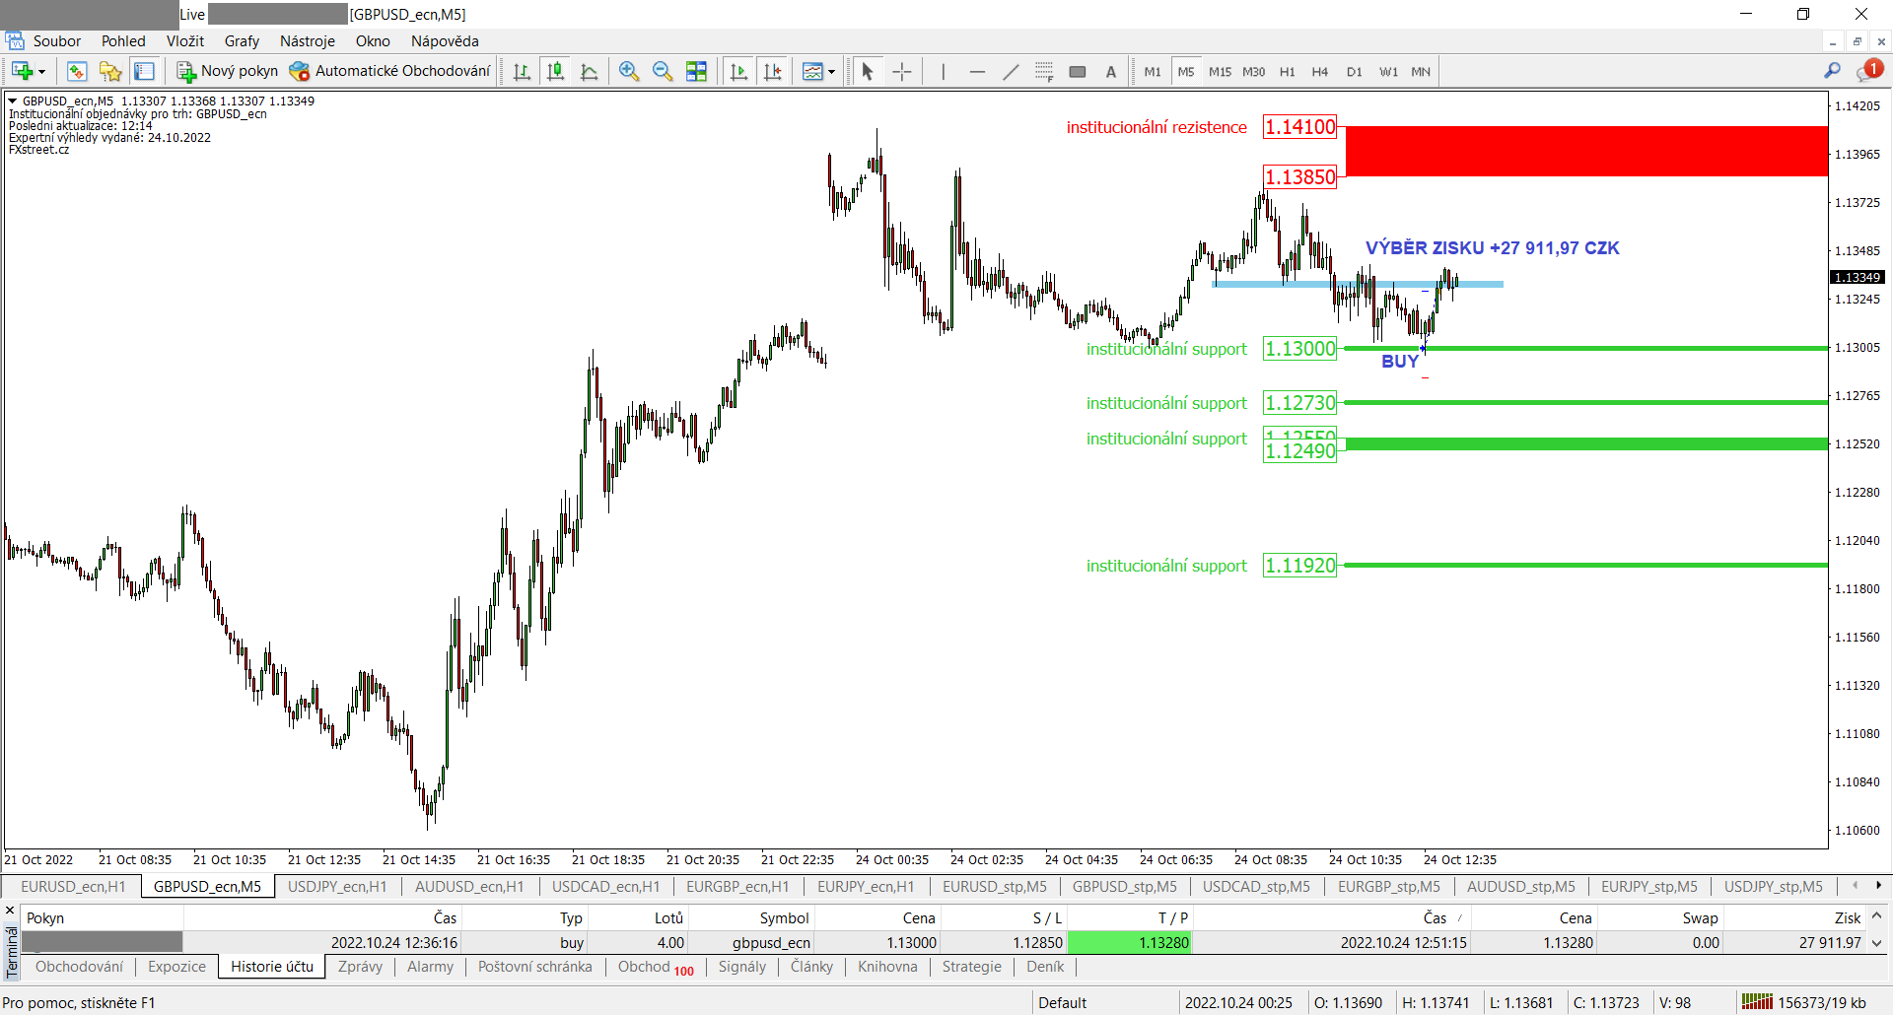The height and width of the screenshot is (1015, 1893).
Task: Click the chart title triangle marker
Action: pos(13,101)
